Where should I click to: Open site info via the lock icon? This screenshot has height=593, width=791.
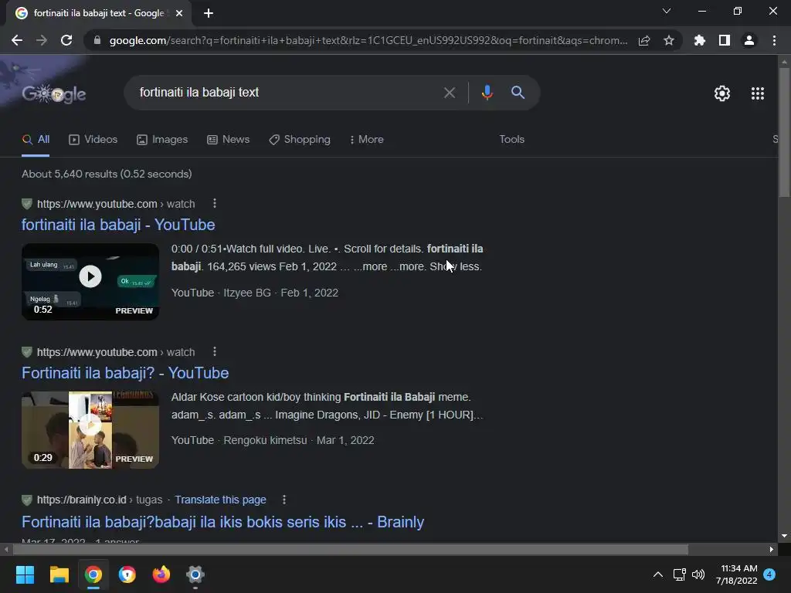pyautogui.click(x=97, y=40)
